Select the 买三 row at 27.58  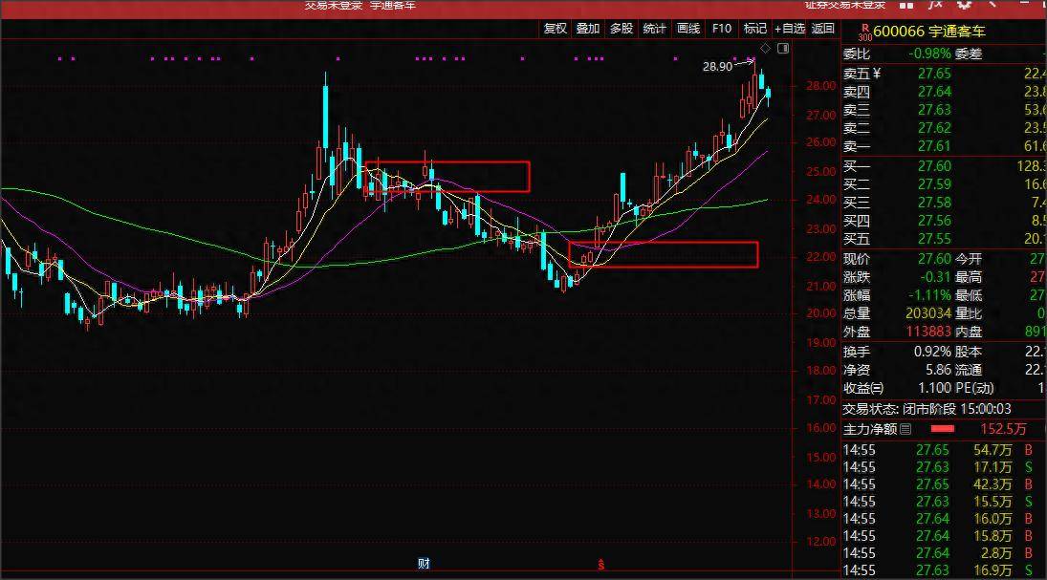944,203
